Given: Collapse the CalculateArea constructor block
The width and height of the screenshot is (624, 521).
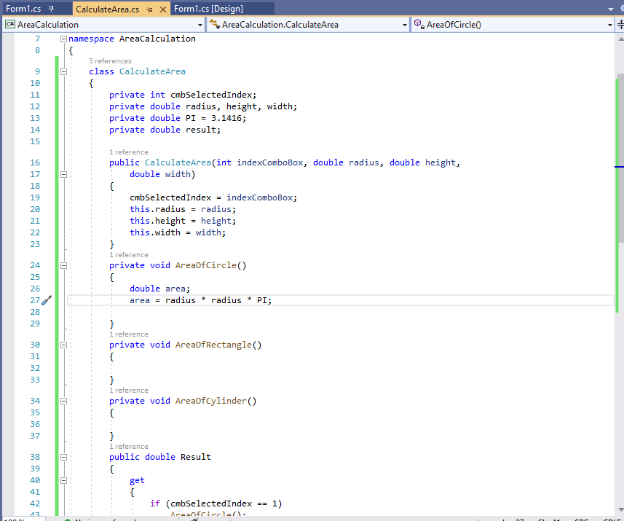Looking at the screenshot, I should point(63,174).
